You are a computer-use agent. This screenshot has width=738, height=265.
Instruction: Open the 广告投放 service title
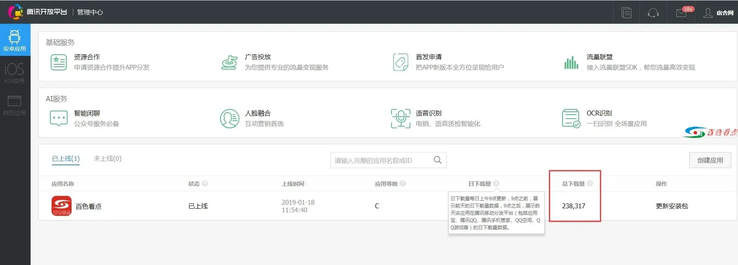[x=258, y=57]
